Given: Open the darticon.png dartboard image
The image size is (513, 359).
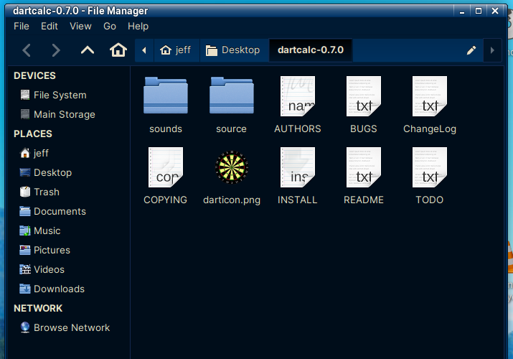Looking at the screenshot, I should [232, 167].
